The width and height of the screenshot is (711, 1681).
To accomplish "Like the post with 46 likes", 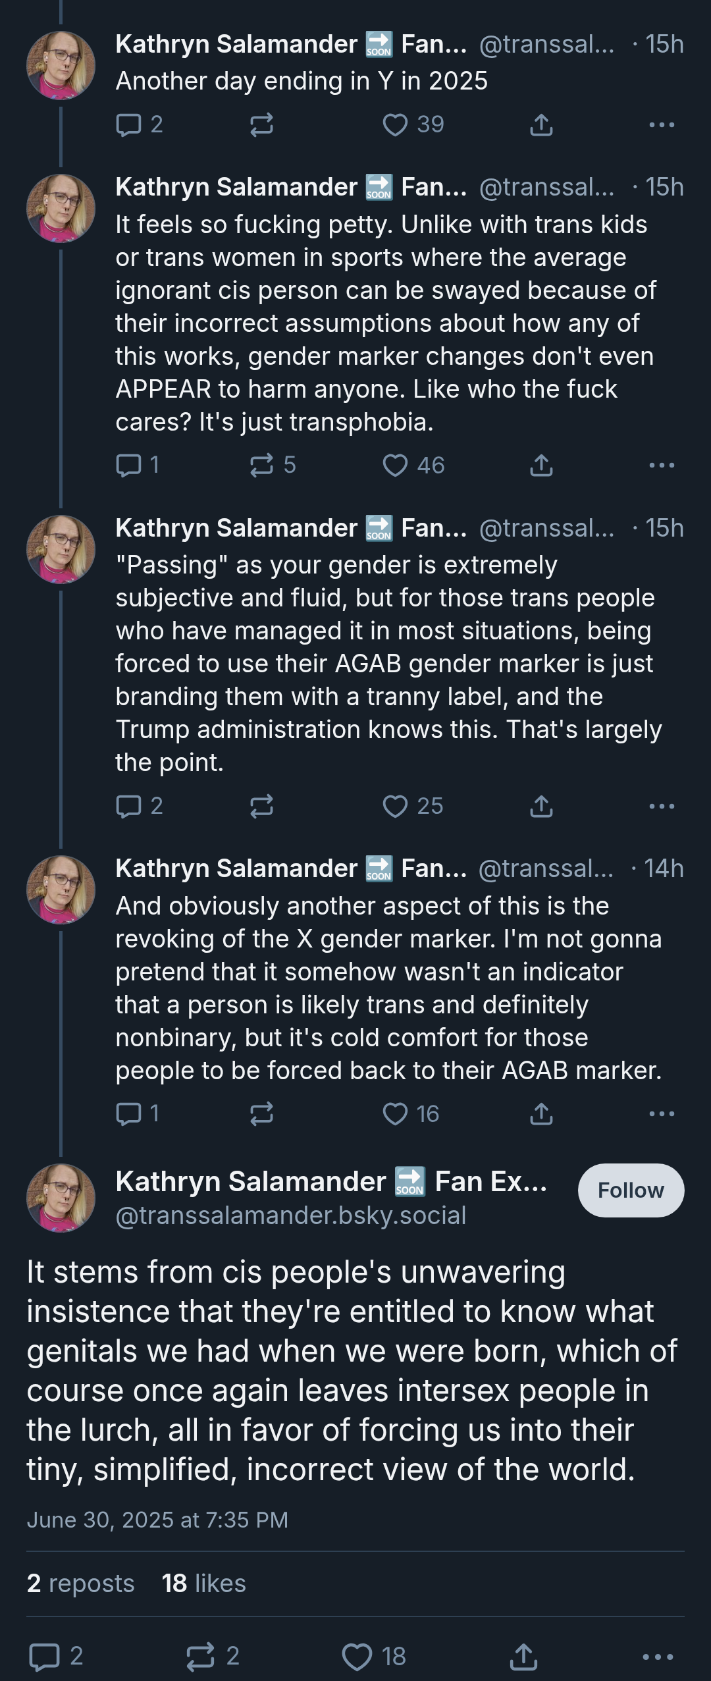I will click(413, 465).
